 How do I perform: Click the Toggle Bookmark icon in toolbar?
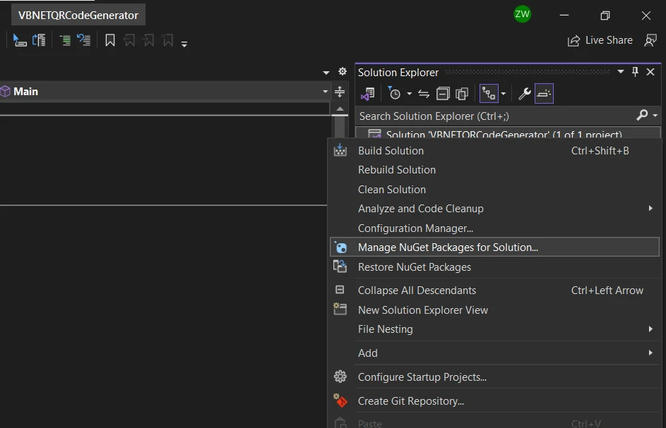pos(110,41)
